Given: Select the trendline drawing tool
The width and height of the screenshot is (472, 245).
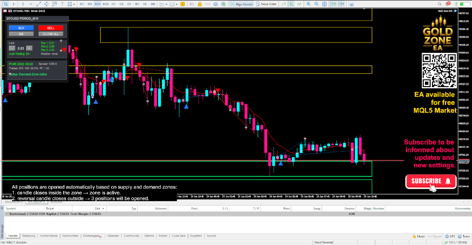Looking at the screenshot, I should coord(39,4).
